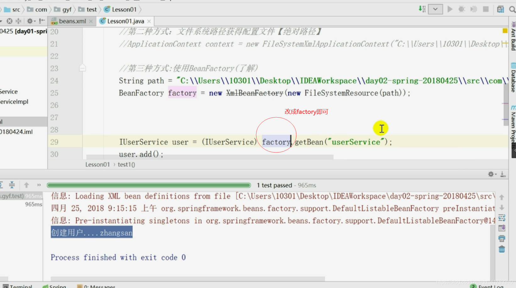
Task: Click the yellow inspection status indicator square
Action: pos(505,30)
